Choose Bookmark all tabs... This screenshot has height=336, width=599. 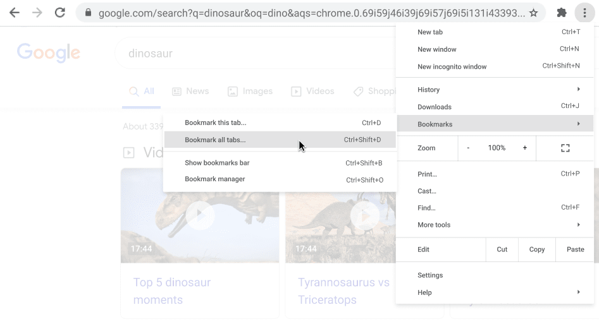coord(280,140)
